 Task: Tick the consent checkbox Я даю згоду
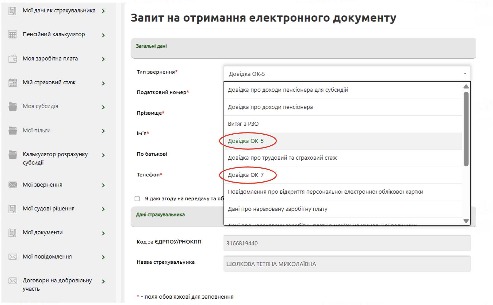(137, 199)
